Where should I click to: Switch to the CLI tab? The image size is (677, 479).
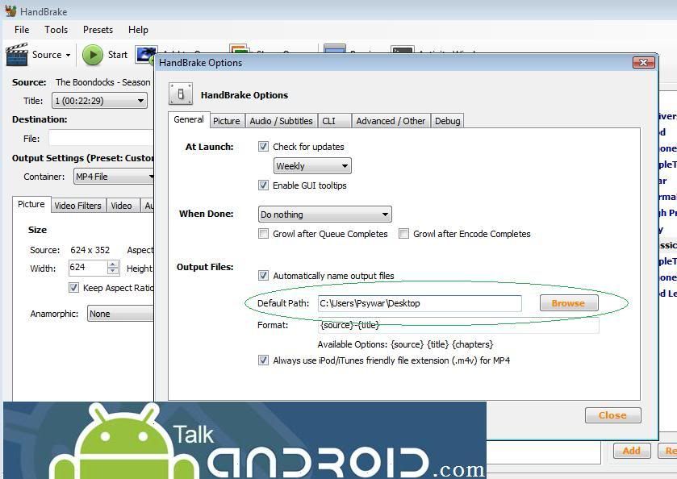335,121
